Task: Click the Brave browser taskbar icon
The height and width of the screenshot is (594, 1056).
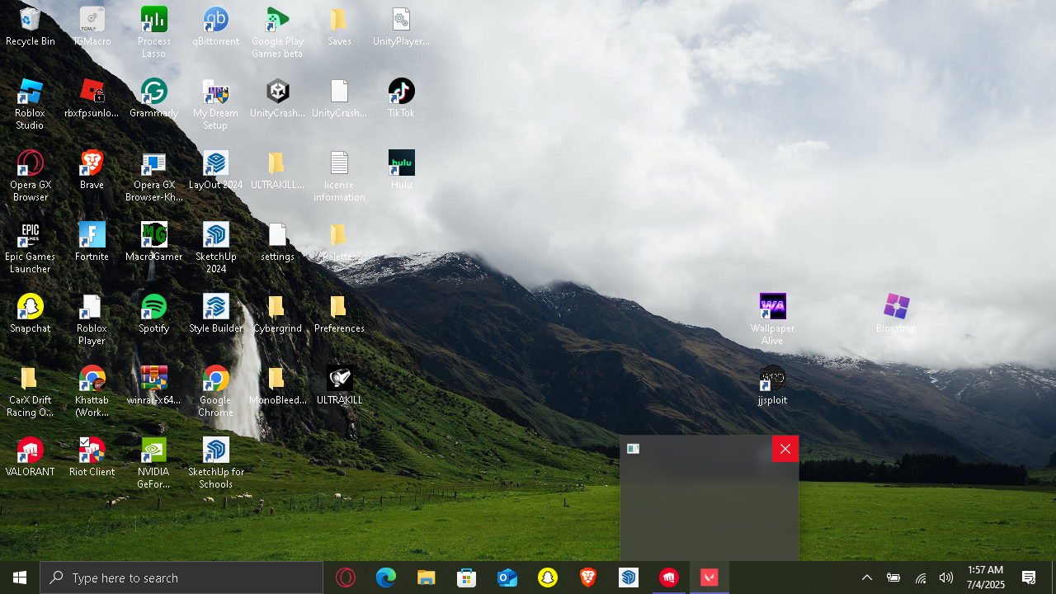Action: click(588, 577)
